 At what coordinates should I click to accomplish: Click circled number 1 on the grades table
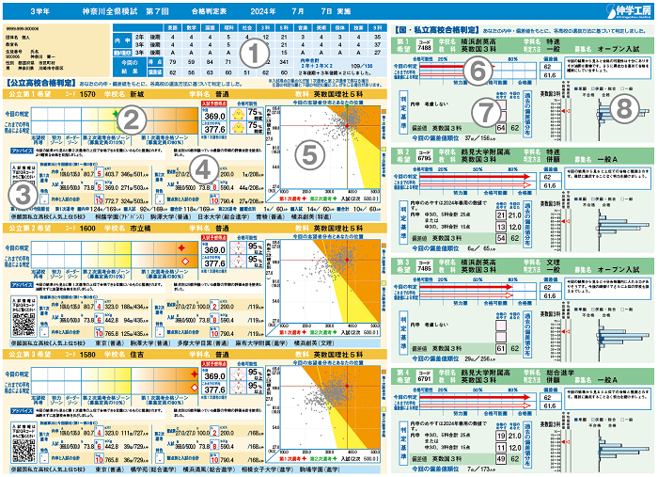point(253,52)
